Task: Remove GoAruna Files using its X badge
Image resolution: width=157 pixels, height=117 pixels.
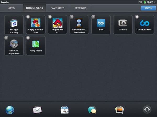Action: tap(137, 17)
